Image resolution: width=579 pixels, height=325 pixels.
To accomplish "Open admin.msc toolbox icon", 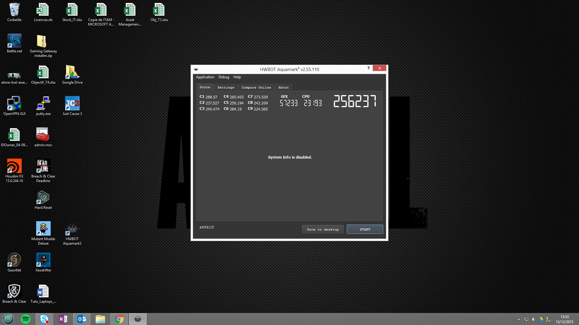I will (x=43, y=138).
